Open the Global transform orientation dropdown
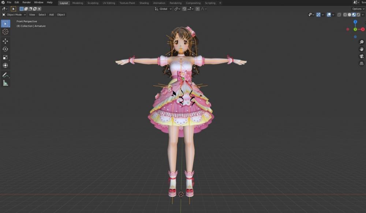The width and height of the screenshot is (366, 213). coord(163,9)
